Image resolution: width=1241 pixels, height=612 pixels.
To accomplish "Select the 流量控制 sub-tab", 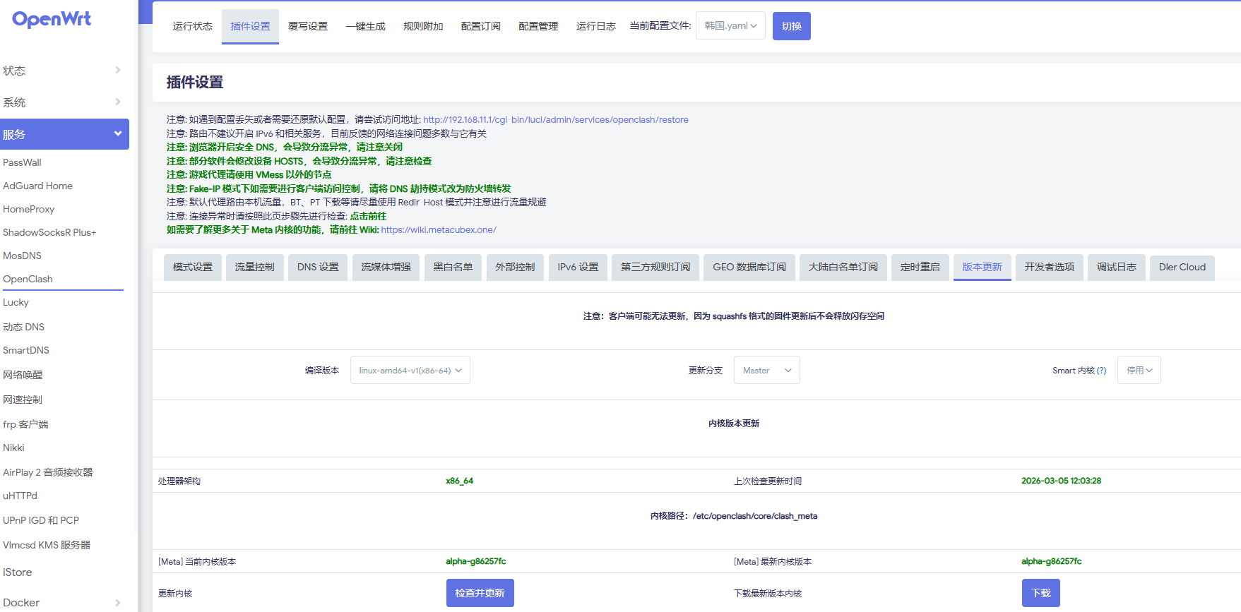I will (255, 268).
